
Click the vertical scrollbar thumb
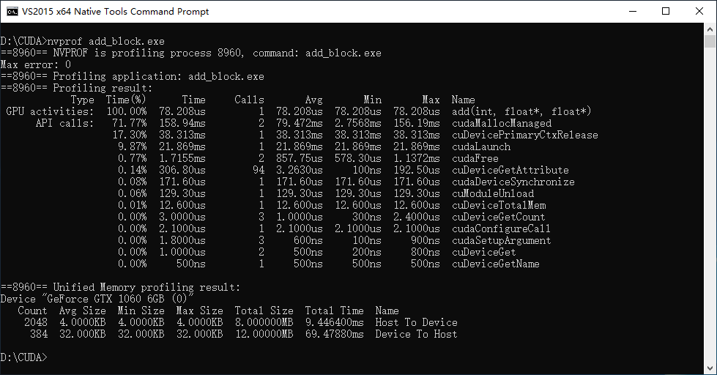[x=710, y=41]
